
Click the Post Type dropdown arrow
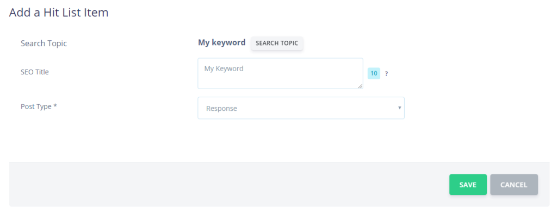399,108
